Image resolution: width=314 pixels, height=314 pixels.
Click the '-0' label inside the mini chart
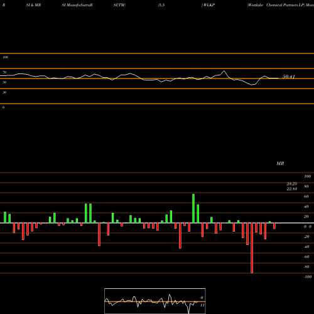pos(202,298)
